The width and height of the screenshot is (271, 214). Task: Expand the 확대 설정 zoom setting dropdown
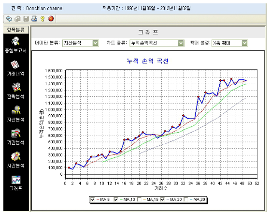244,43
